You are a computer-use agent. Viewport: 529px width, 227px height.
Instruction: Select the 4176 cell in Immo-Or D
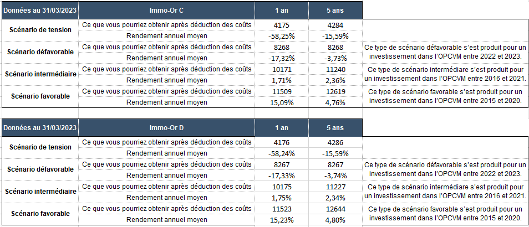pyautogui.click(x=281, y=142)
